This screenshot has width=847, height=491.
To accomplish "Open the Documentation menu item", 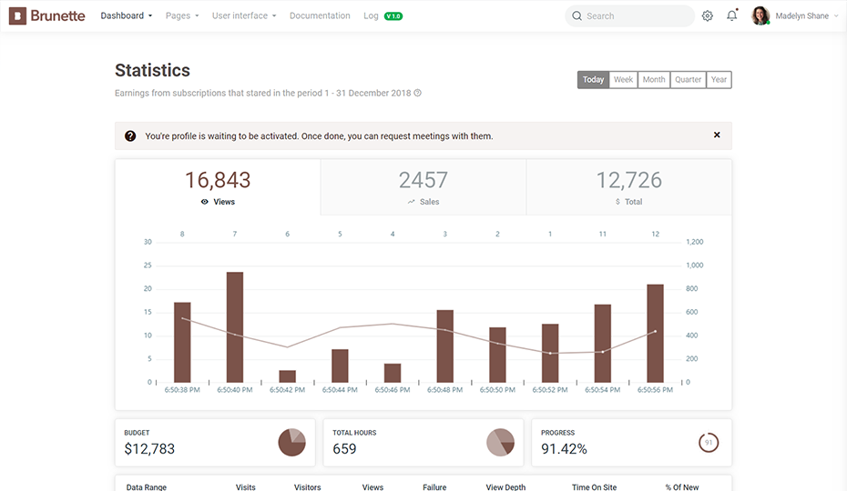I will point(320,15).
